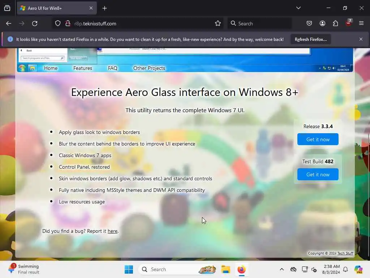370x278 pixels.
Task: View site security padlock info
Action: click(68, 24)
